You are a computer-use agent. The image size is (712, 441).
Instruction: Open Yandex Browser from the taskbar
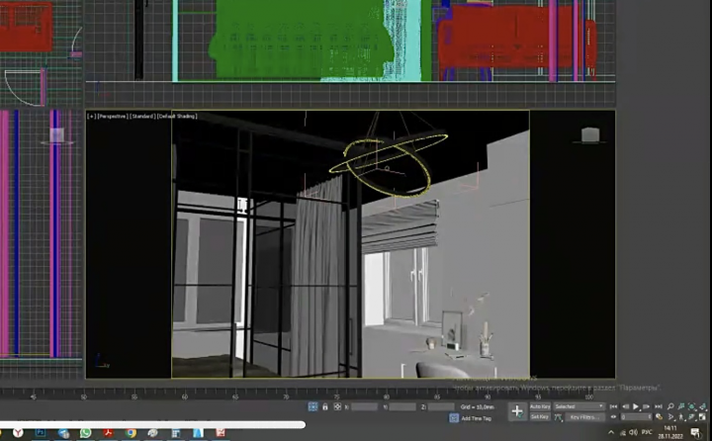pos(18,433)
